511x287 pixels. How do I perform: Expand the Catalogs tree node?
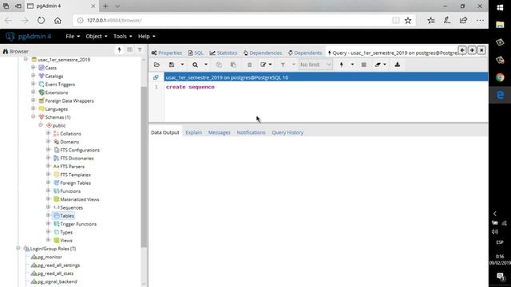33,76
